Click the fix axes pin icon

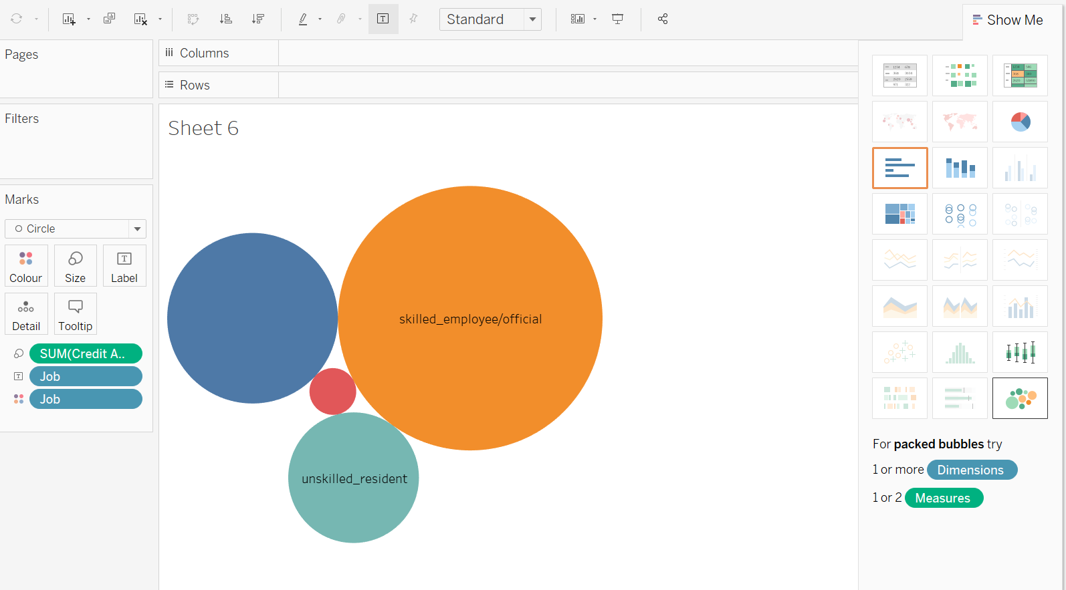click(413, 19)
